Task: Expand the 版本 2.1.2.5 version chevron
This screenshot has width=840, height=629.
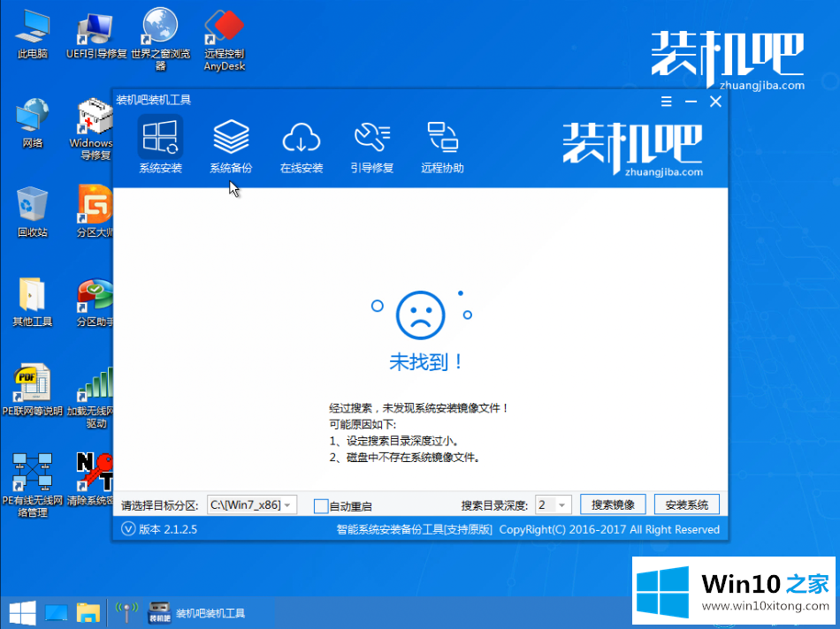Action: pyautogui.click(x=127, y=529)
